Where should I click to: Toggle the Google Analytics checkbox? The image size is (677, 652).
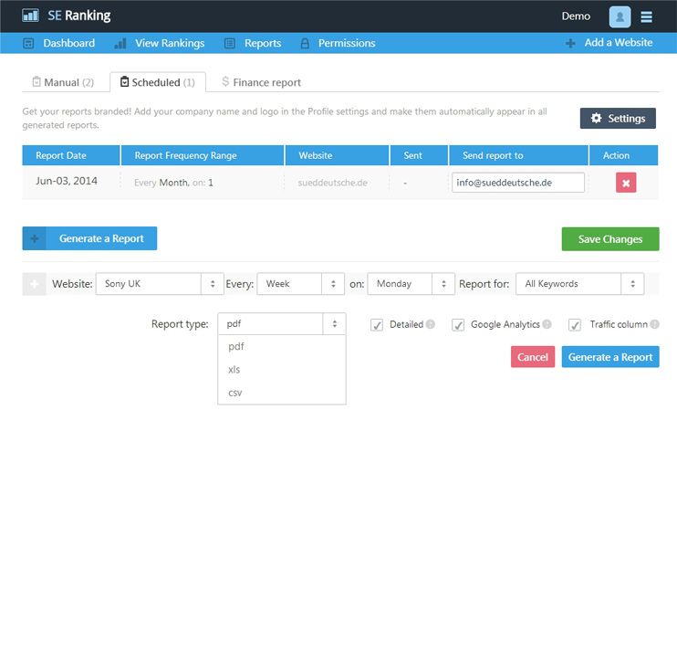click(x=458, y=325)
